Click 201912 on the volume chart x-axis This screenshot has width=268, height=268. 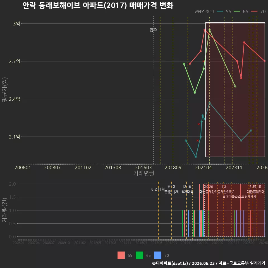[x=186, y=243]
